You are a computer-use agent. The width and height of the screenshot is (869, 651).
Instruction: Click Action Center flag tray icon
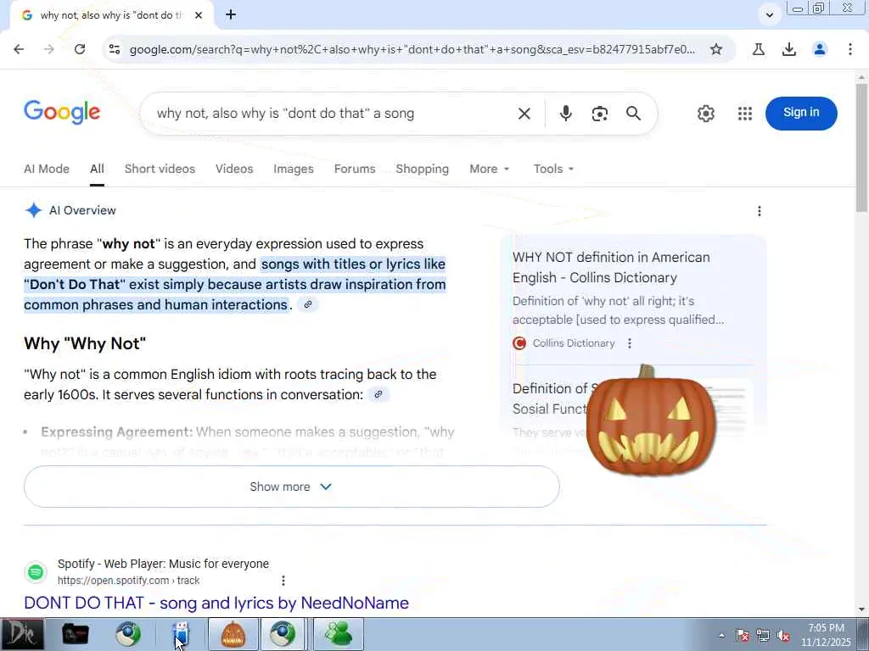pos(743,636)
